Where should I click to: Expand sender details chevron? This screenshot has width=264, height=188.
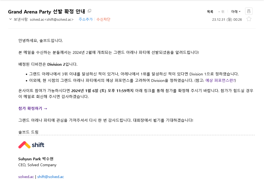click(x=11, y=19)
